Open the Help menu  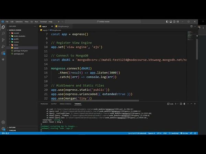50,22
